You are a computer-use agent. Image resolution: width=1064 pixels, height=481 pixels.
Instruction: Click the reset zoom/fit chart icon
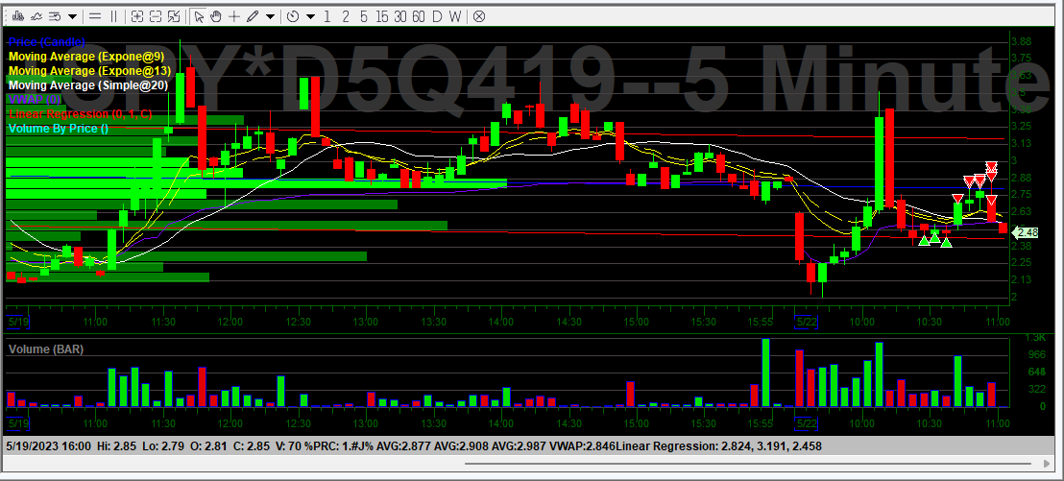(x=174, y=16)
